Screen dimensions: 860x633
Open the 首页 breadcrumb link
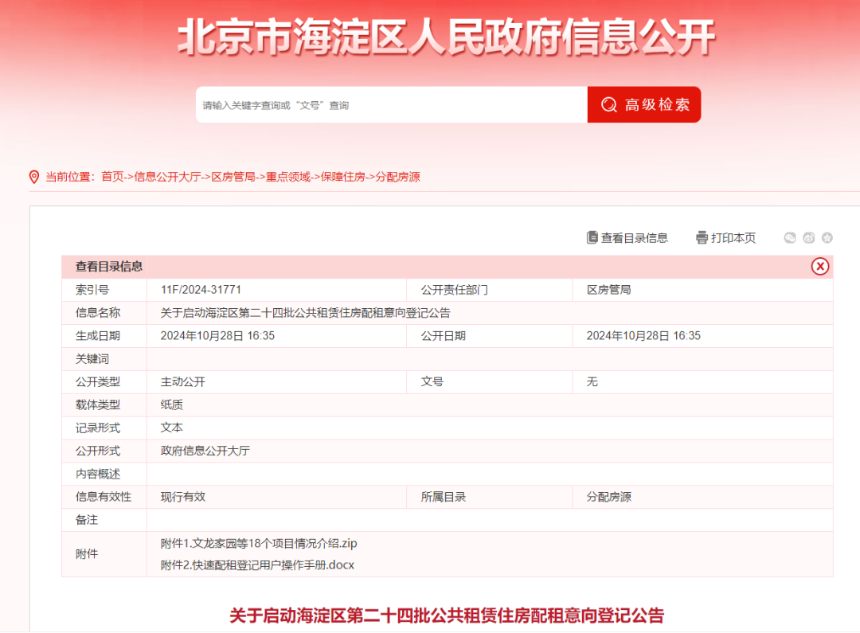(x=112, y=177)
